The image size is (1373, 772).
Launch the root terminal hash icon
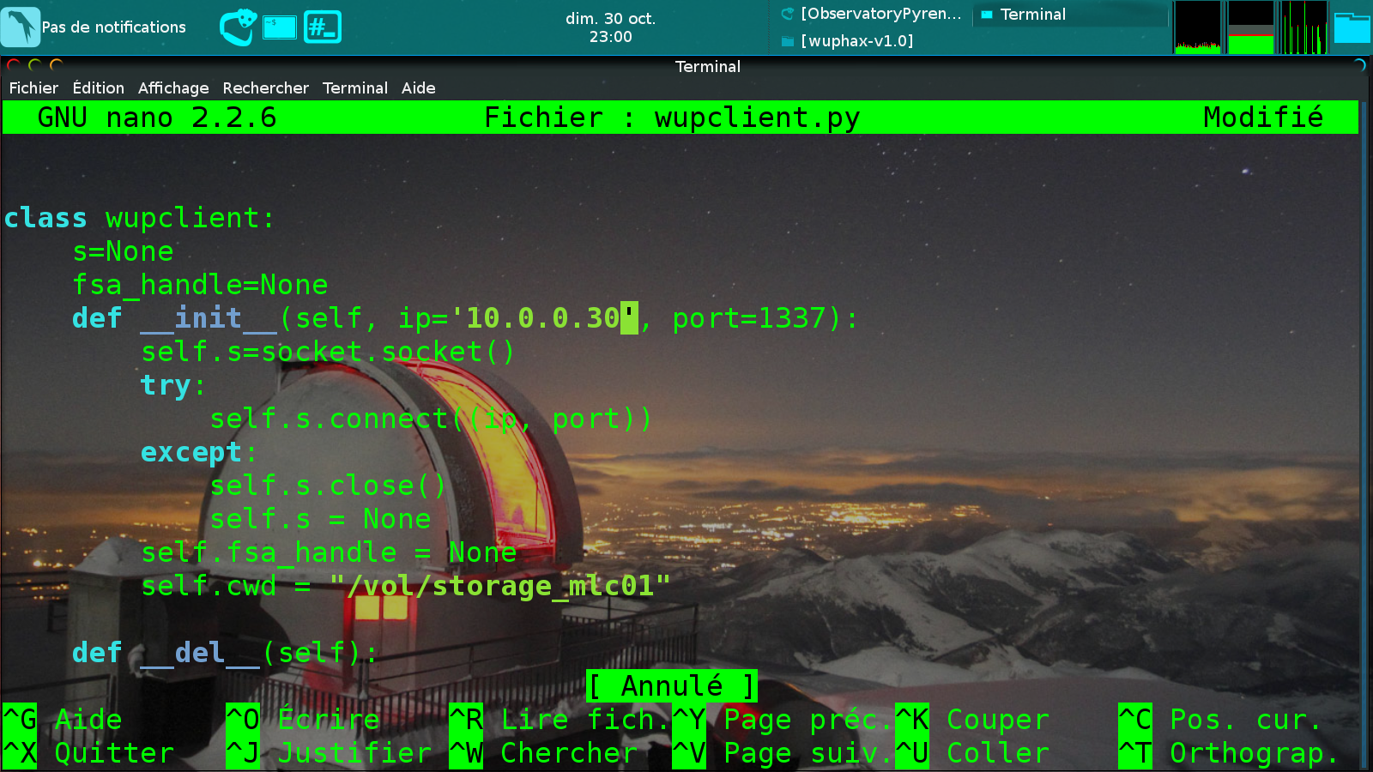point(323,27)
